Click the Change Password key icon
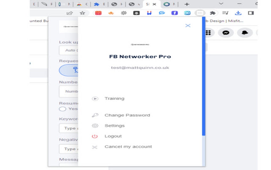The height and width of the screenshot is (170, 271). coord(95,115)
